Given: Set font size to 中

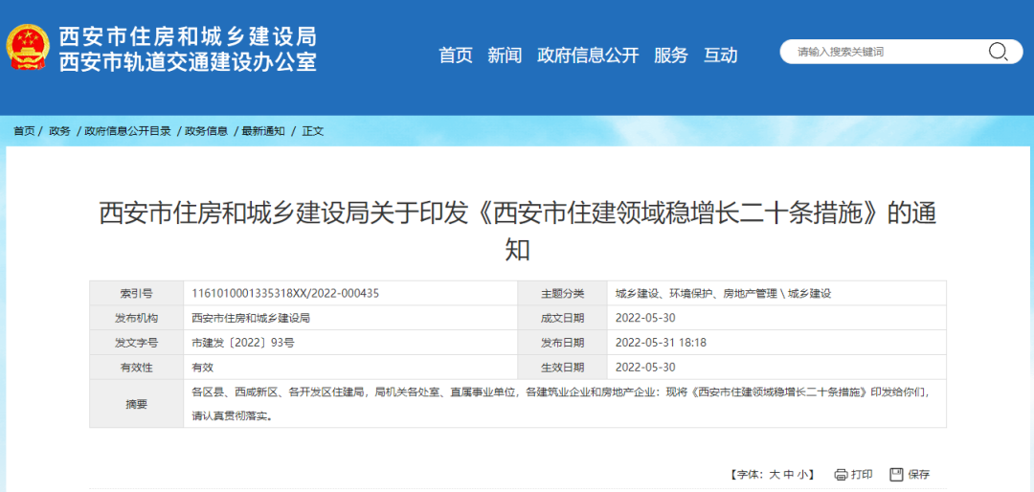Looking at the screenshot, I should tap(789, 474).
